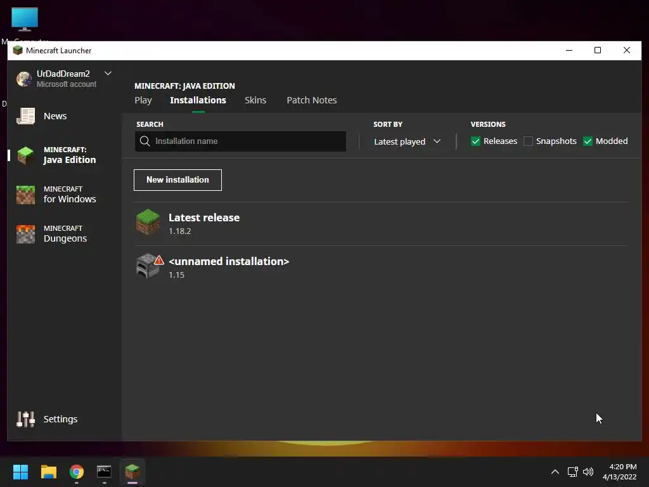Click the 1.15 version text
The image size is (649, 487).
pyautogui.click(x=176, y=275)
